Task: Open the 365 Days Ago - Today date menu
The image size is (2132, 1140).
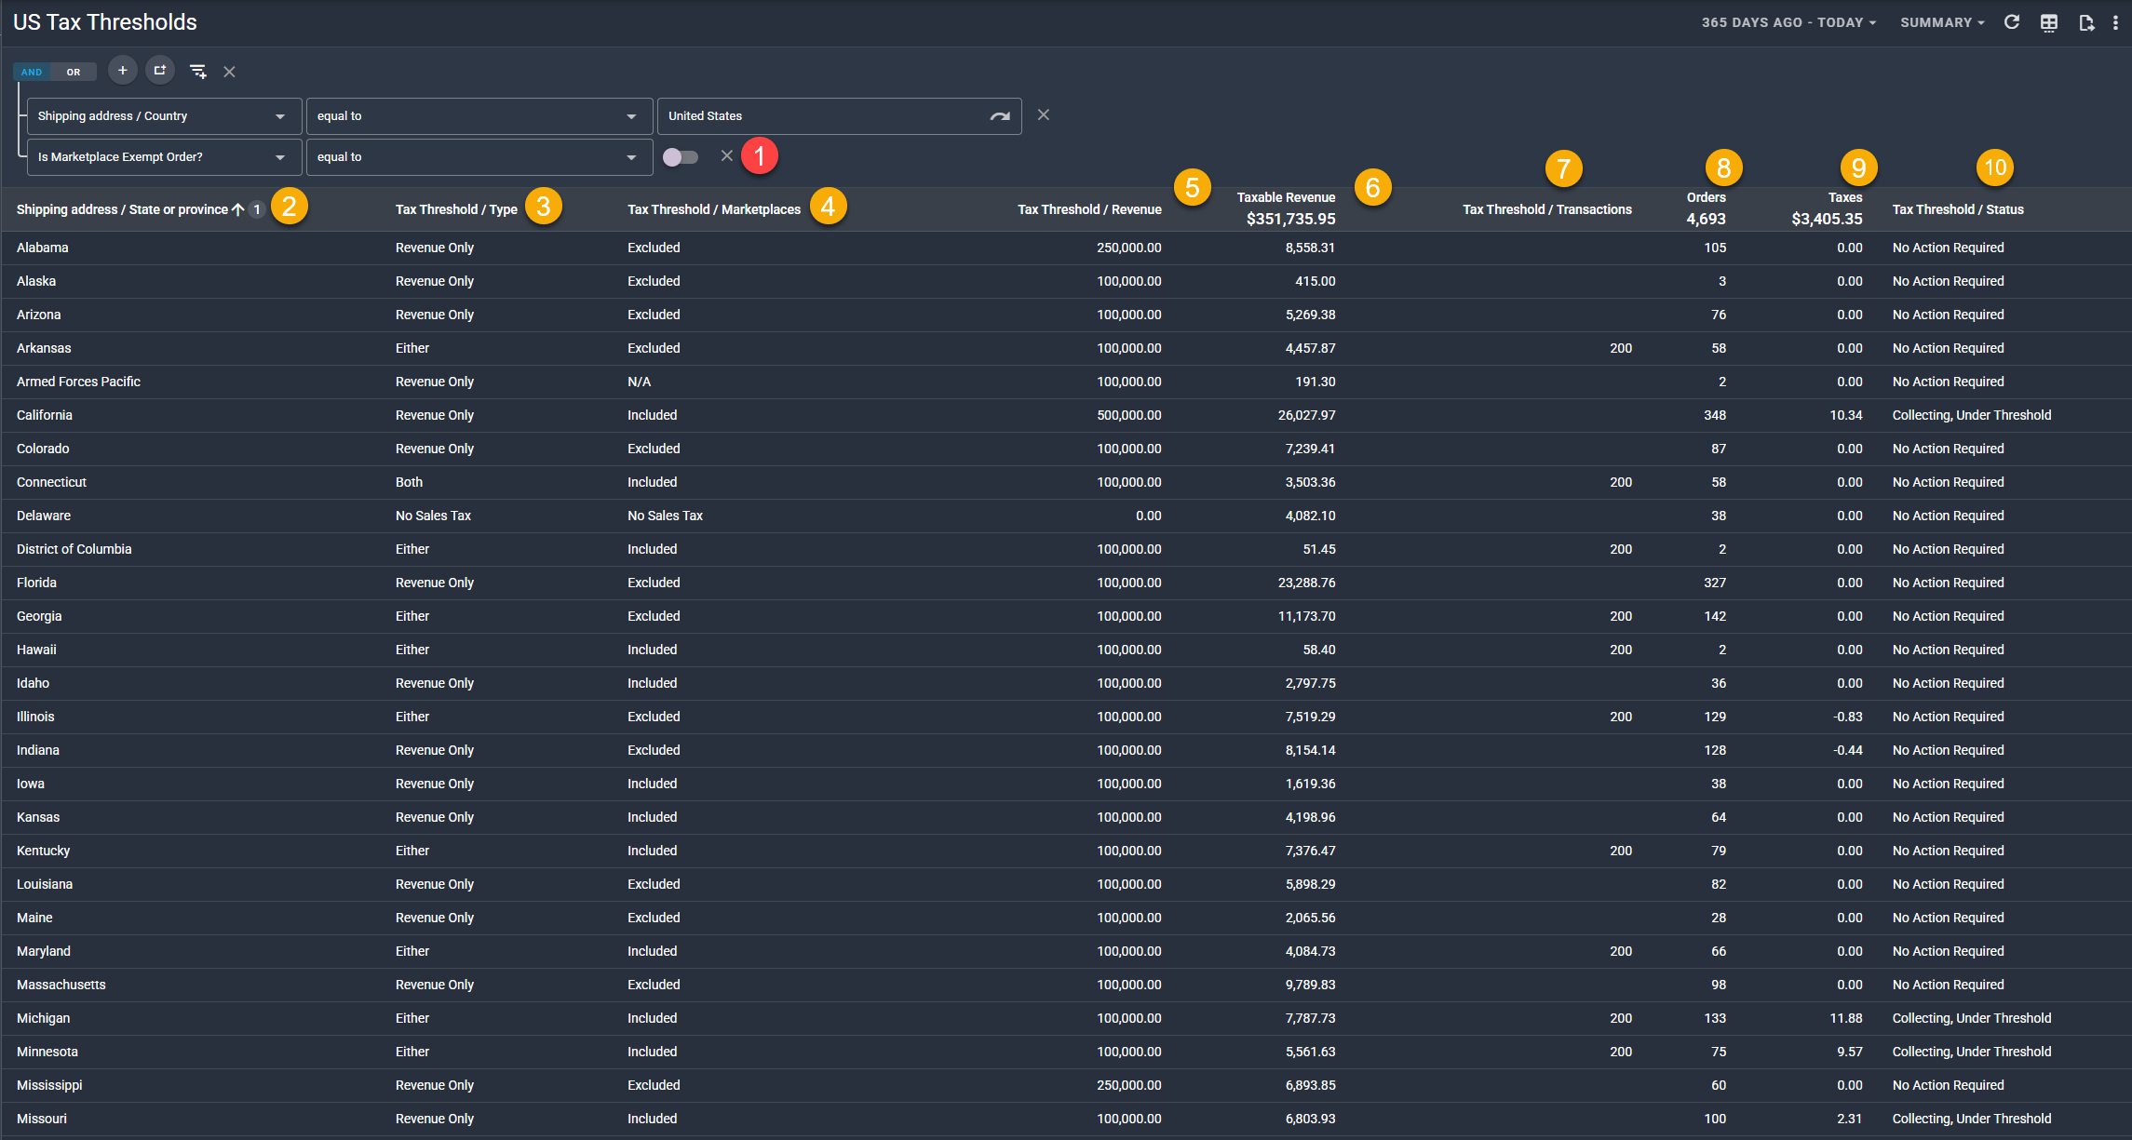Action: 1788,22
